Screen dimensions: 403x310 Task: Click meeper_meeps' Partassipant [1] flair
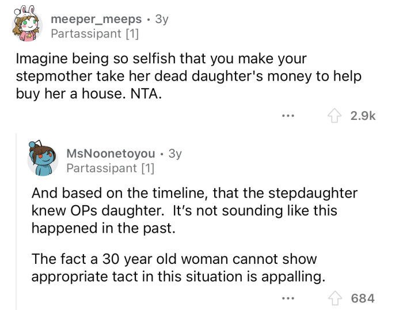coord(94,34)
